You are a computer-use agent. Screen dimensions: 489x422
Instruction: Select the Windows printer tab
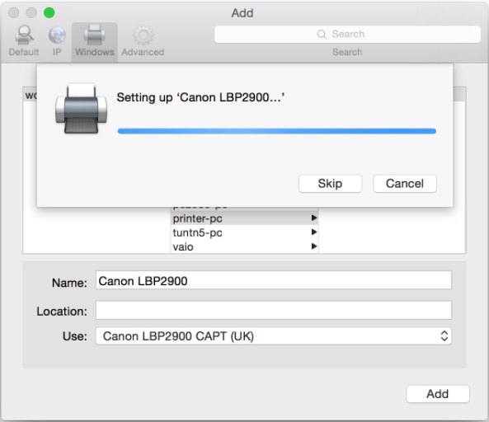tap(95, 41)
